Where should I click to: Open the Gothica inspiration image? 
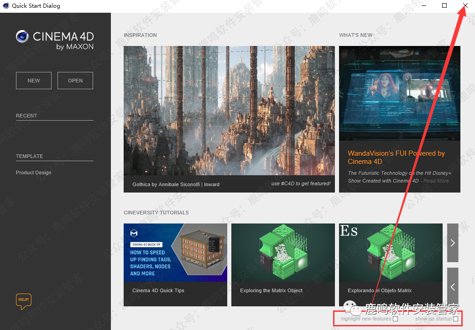pyautogui.click(x=229, y=110)
